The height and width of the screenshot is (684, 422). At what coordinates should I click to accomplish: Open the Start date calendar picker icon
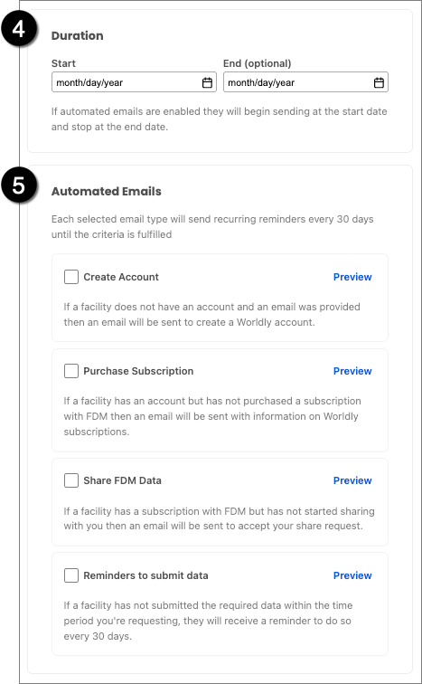[207, 82]
